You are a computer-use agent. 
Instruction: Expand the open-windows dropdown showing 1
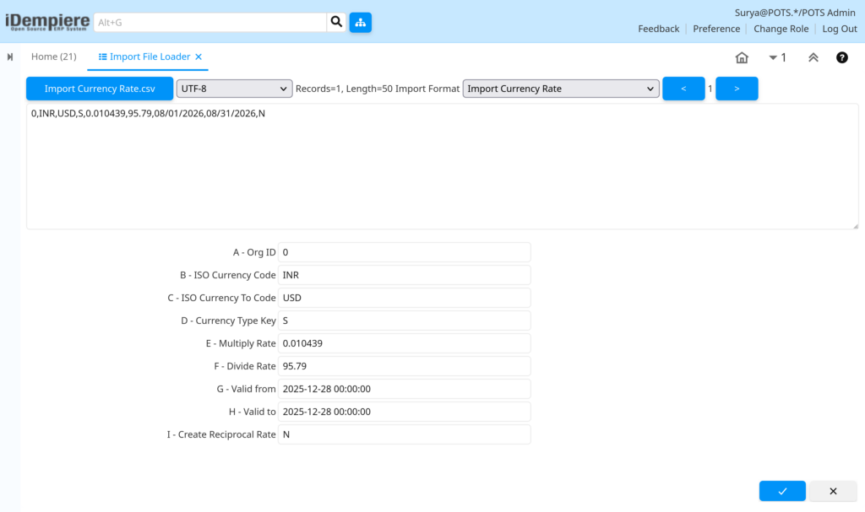(777, 57)
